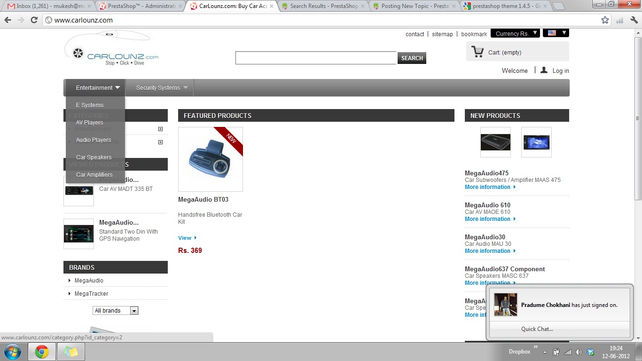Click the signal bars icon in address bar
The width and height of the screenshot is (642, 361).
619,20
